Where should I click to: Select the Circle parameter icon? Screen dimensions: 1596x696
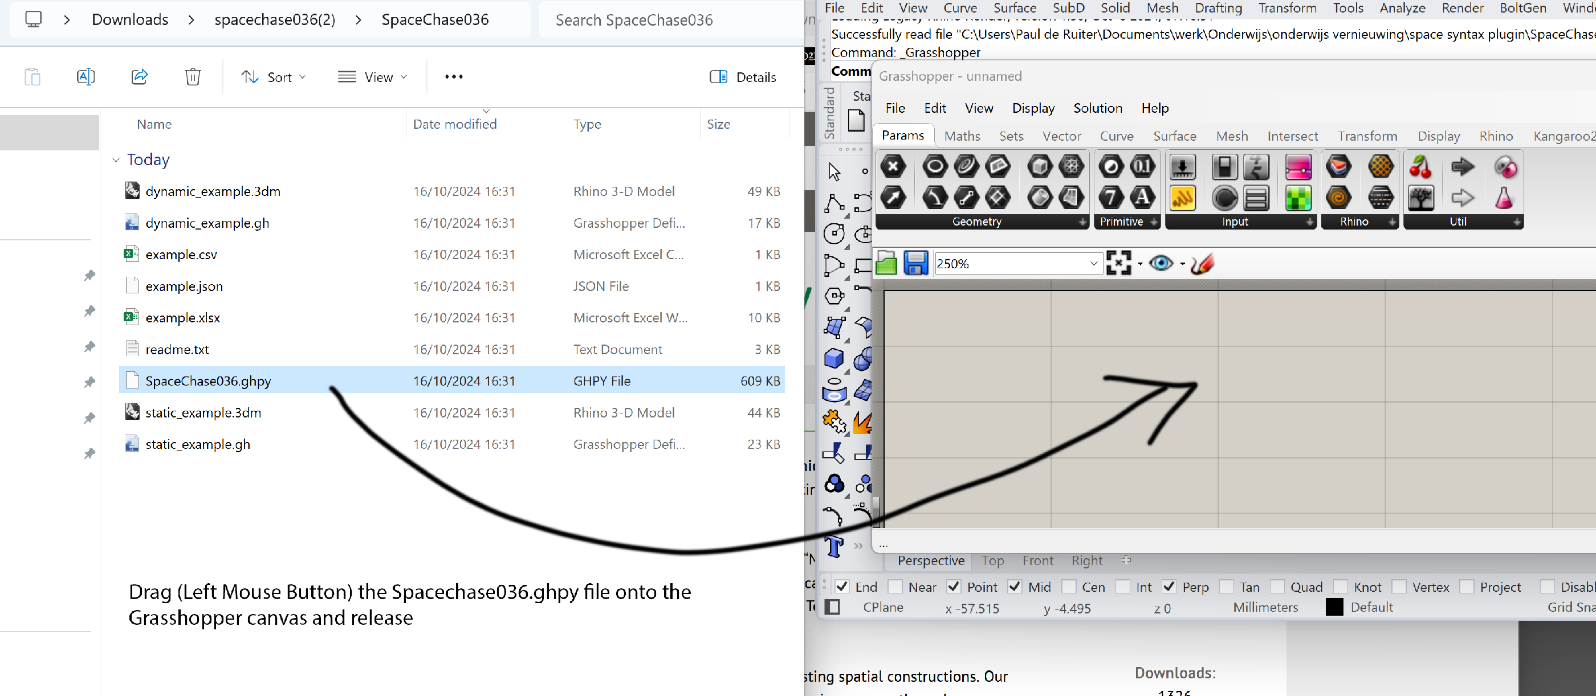tap(935, 166)
